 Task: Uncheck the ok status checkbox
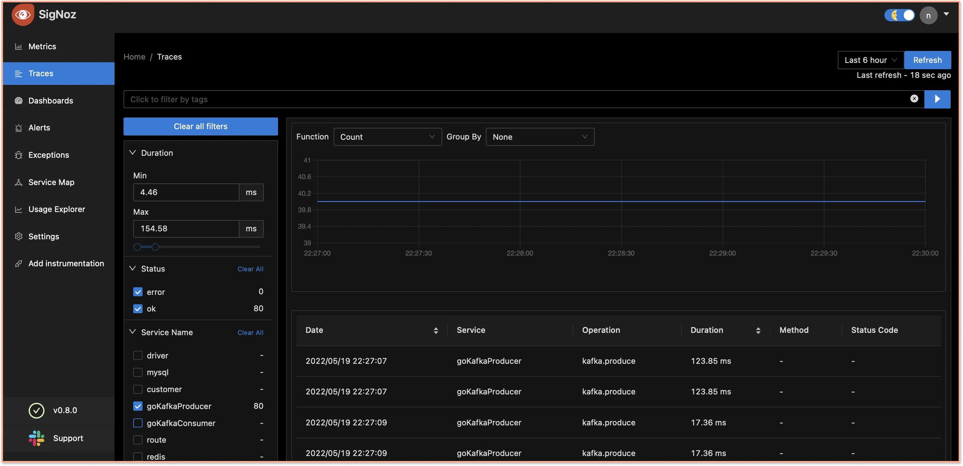tap(138, 309)
